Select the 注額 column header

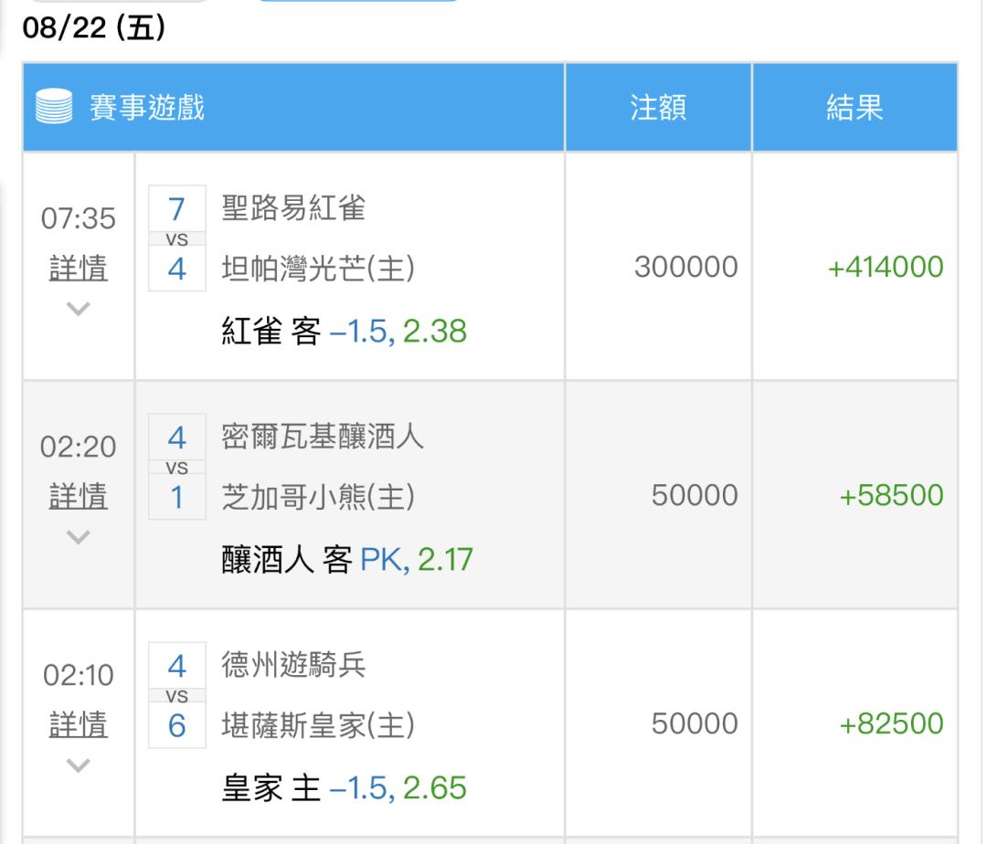[657, 108]
